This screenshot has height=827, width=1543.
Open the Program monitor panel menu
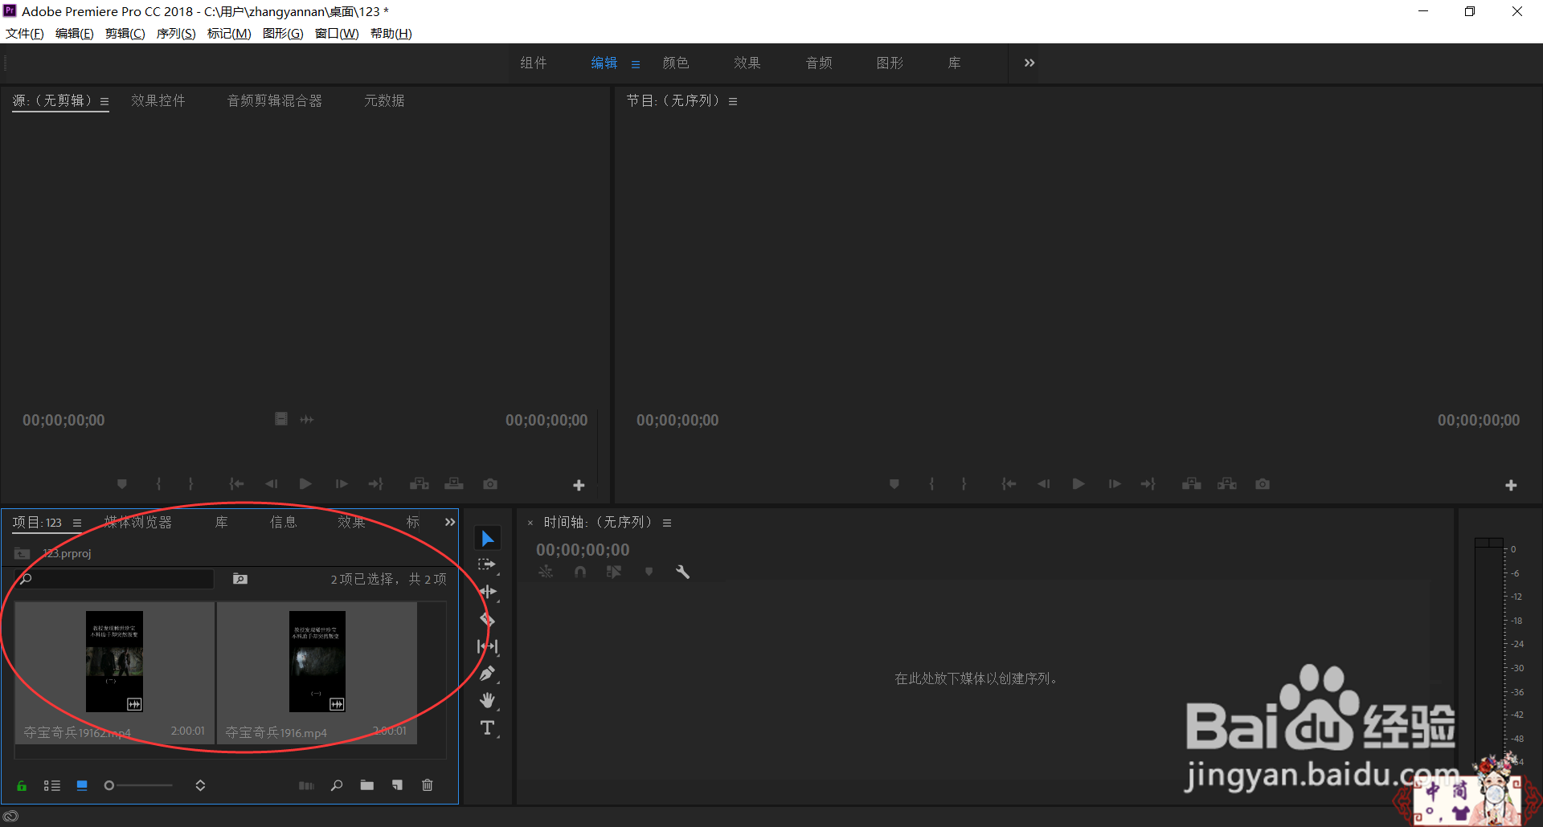[733, 102]
